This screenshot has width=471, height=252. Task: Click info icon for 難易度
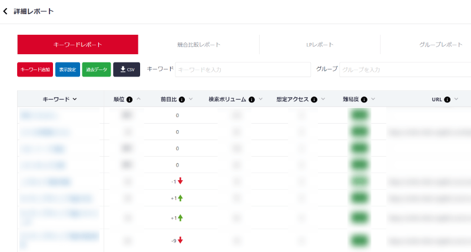pyautogui.click(x=364, y=100)
